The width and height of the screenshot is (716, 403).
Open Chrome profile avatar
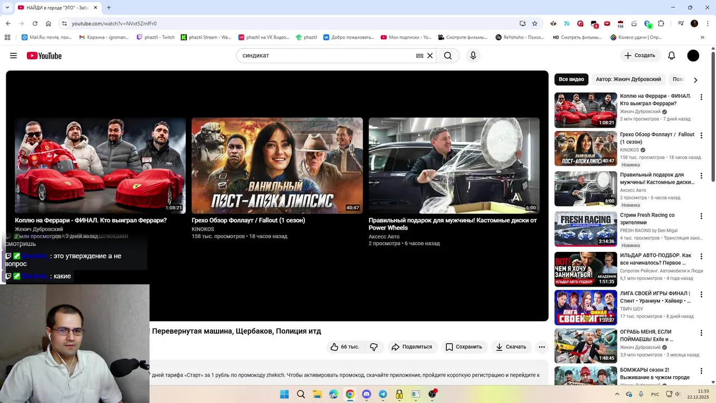[694, 24]
